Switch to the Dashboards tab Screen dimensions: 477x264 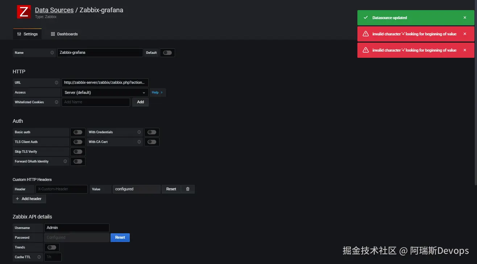pyautogui.click(x=64, y=34)
